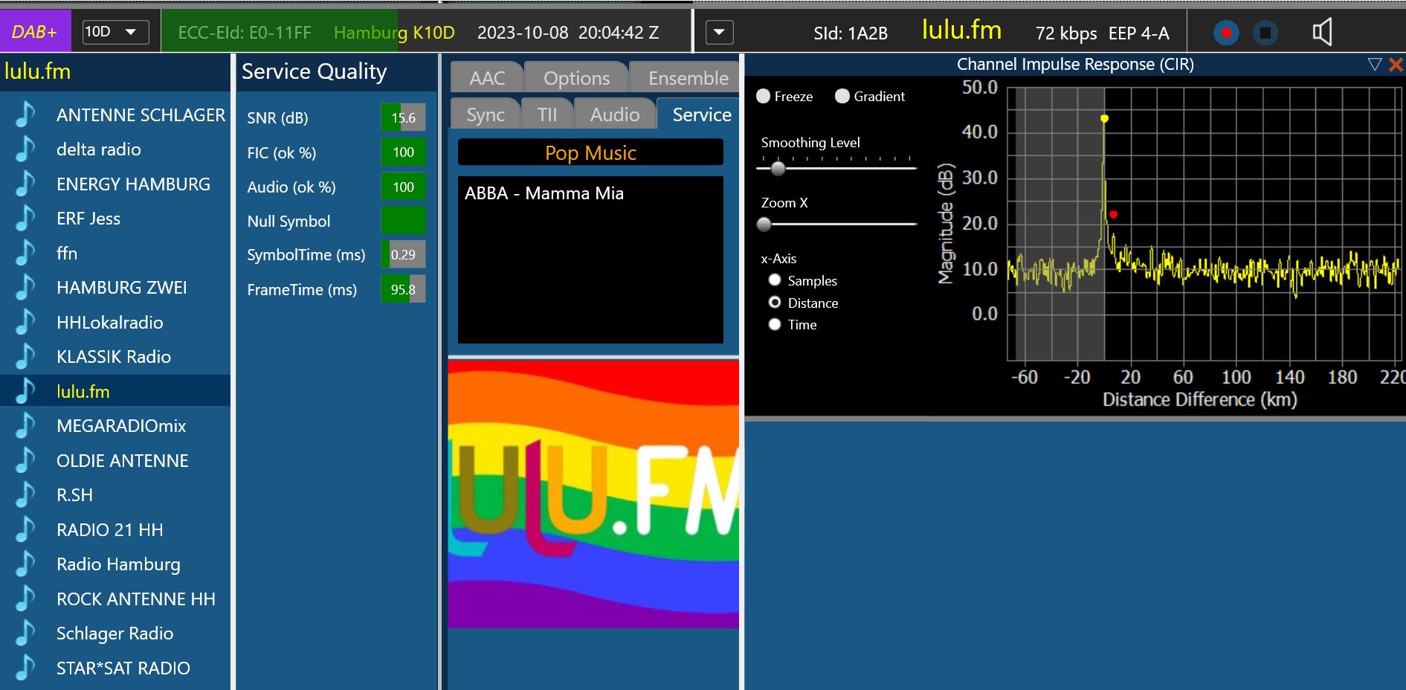
Task: Select Samples for the x-Axis
Action: click(775, 280)
